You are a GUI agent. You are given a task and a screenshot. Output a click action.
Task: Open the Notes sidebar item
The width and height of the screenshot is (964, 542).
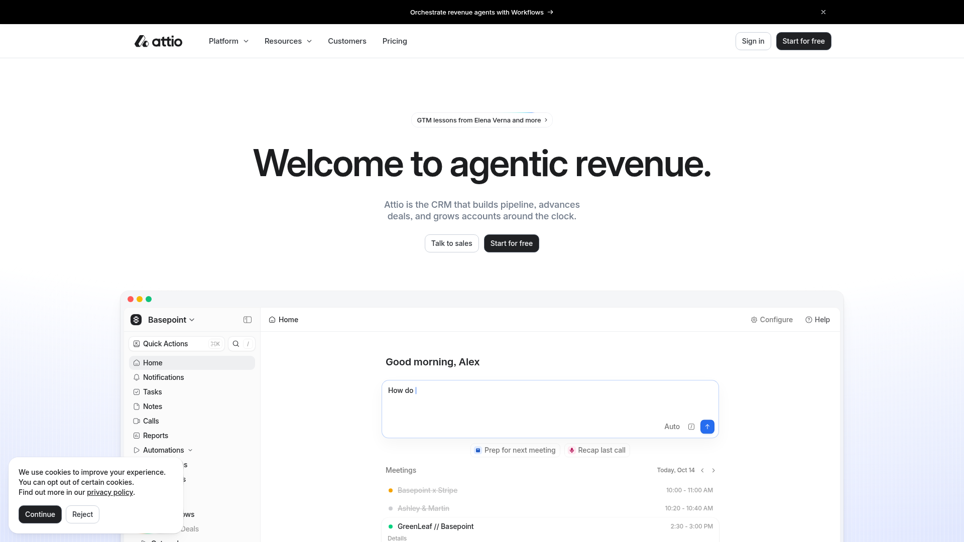tap(192, 406)
